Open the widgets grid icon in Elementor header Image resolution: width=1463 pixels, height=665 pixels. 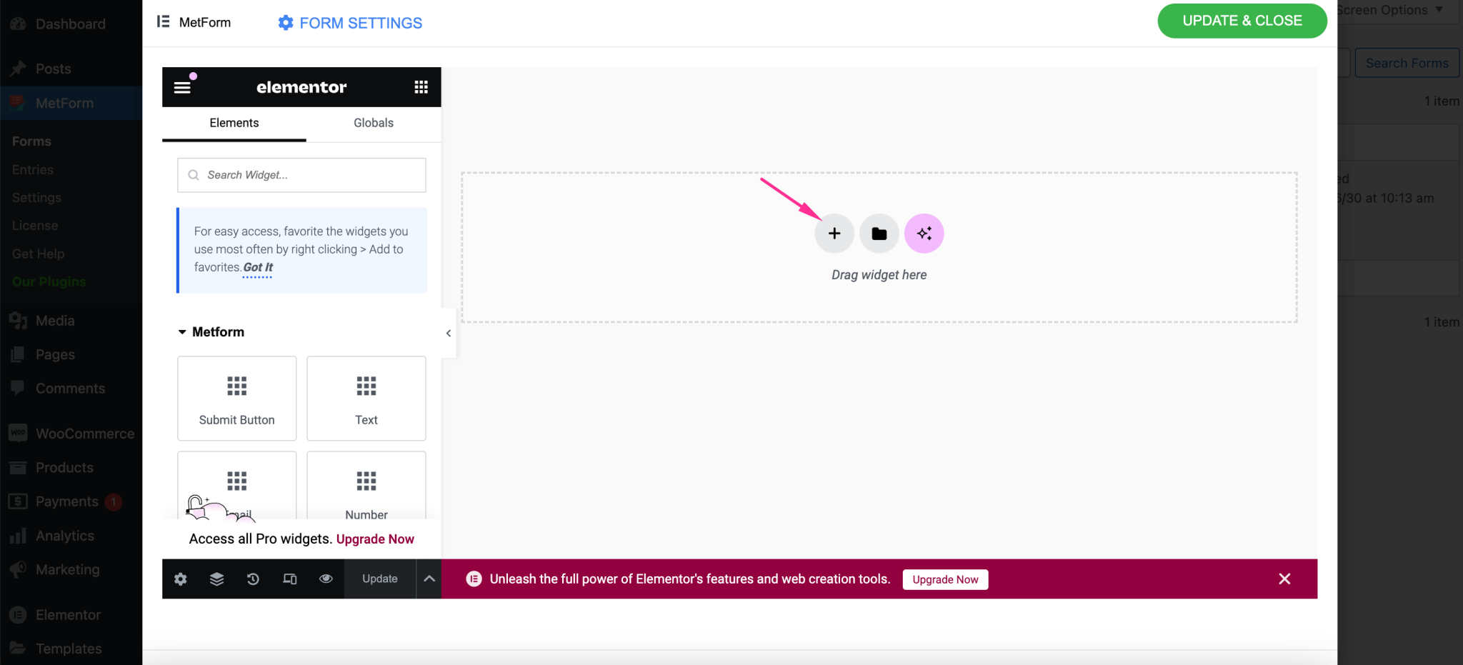[421, 87]
